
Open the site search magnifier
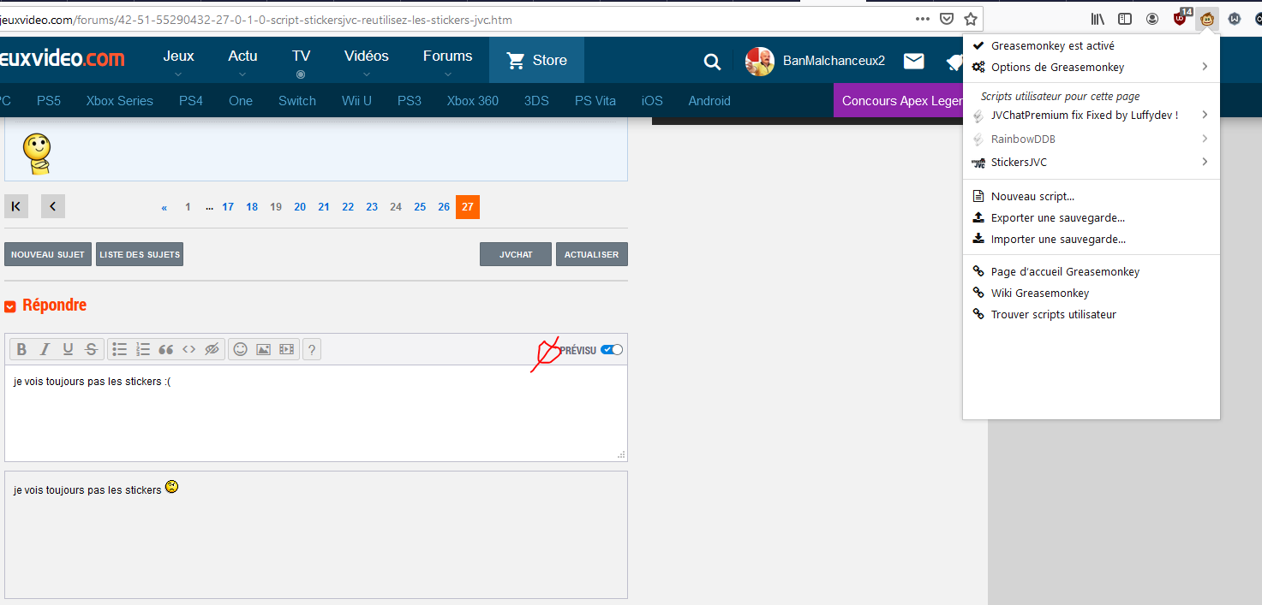tap(712, 61)
